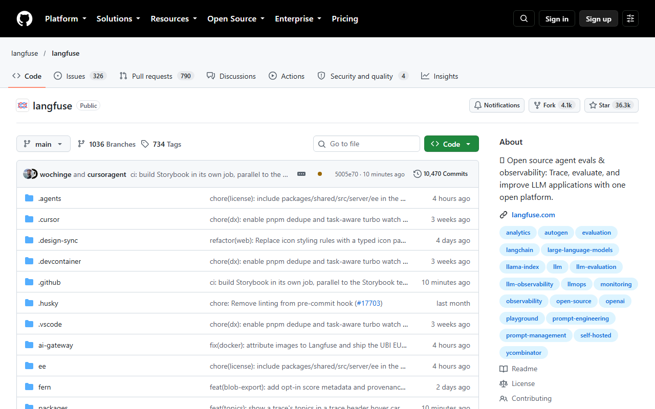The width and height of the screenshot is (655, 409).
Task: Expand the Solutions menu
Action: click(x=118, y=18)
